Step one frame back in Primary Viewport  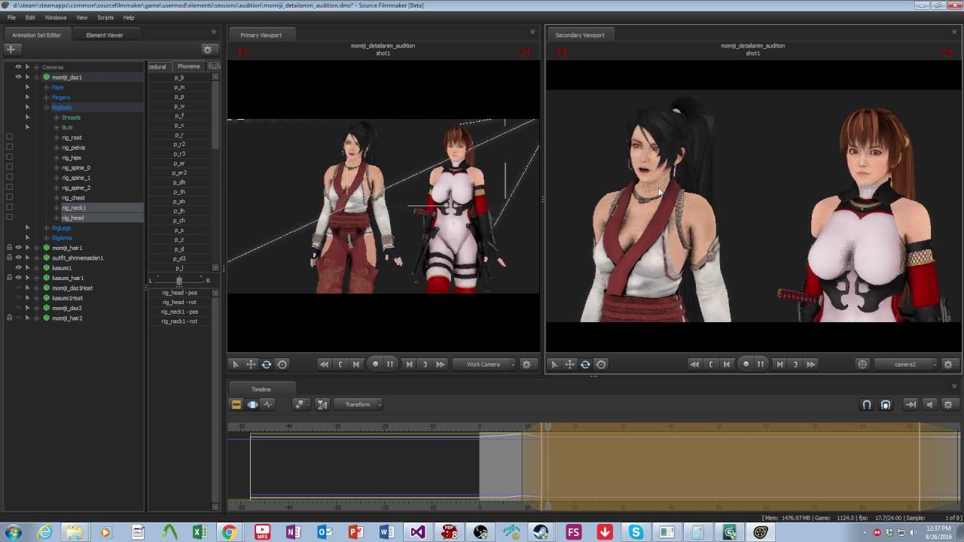[356, 364]
